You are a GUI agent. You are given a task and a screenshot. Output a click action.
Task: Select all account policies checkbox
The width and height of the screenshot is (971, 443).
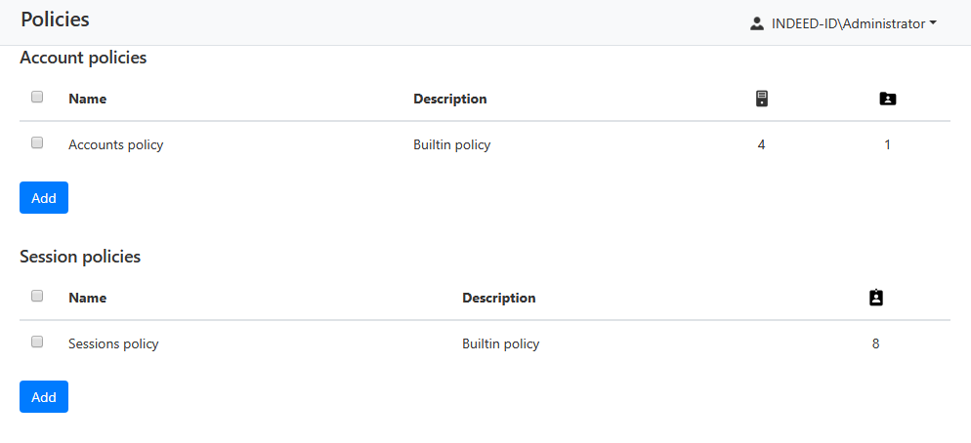point(37,97)
